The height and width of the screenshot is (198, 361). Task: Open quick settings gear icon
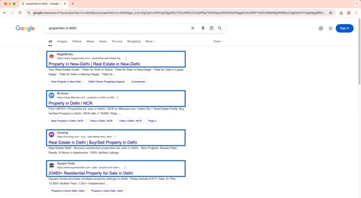pyautogui.click(x=321, y=28)
